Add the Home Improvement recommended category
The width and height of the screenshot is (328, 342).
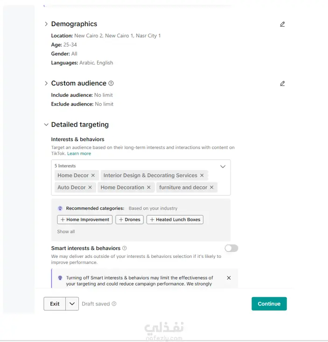coord(85,220)
